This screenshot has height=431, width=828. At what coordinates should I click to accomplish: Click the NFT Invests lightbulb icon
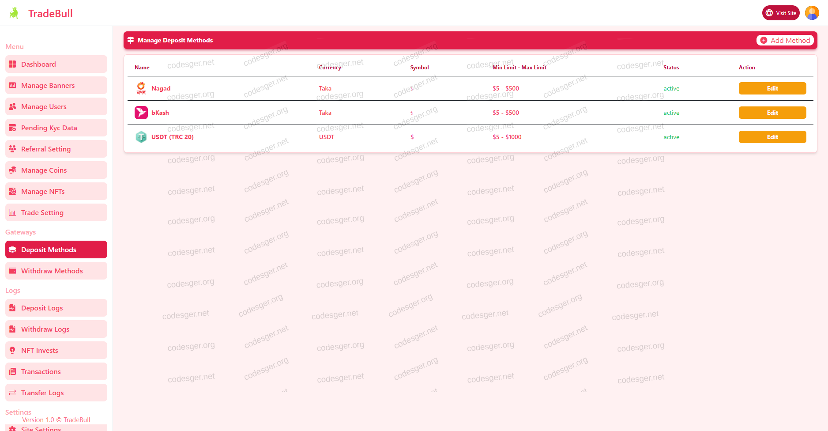12,351
